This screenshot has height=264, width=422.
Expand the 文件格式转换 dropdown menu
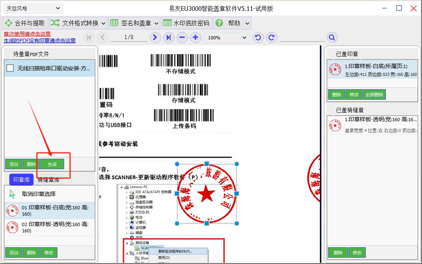click(78, 23)
